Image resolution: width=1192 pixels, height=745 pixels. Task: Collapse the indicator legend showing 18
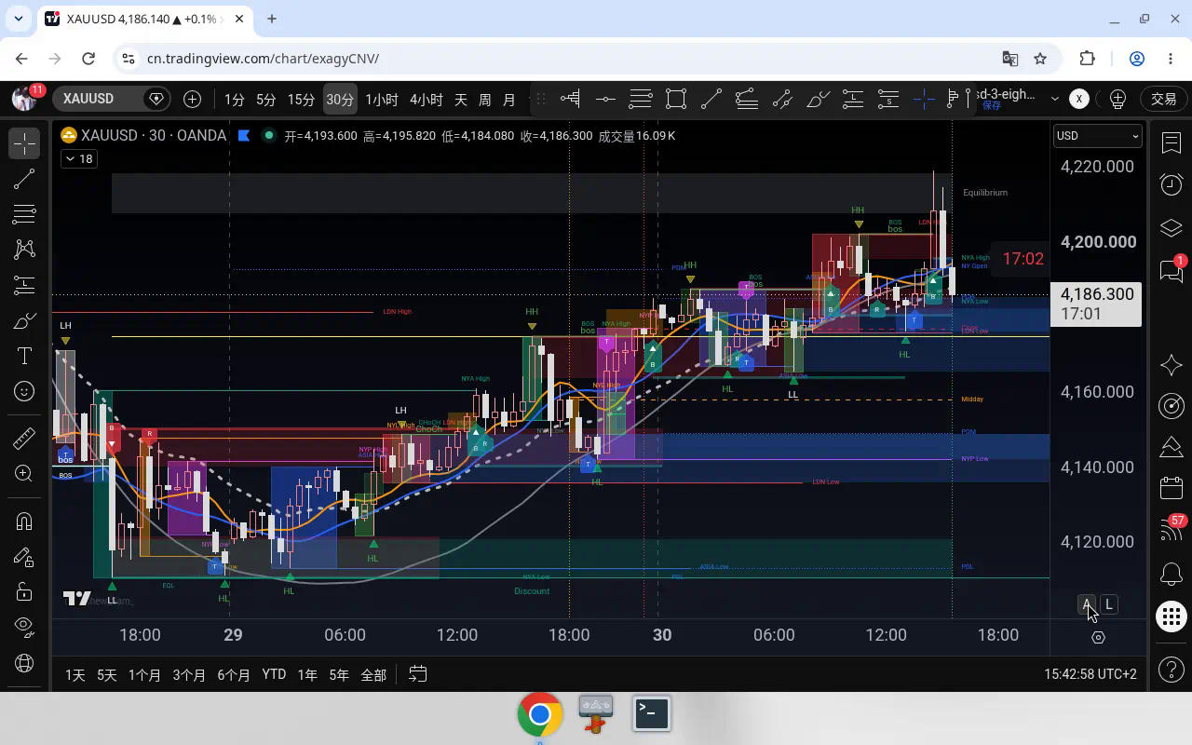tap(78, 159)
